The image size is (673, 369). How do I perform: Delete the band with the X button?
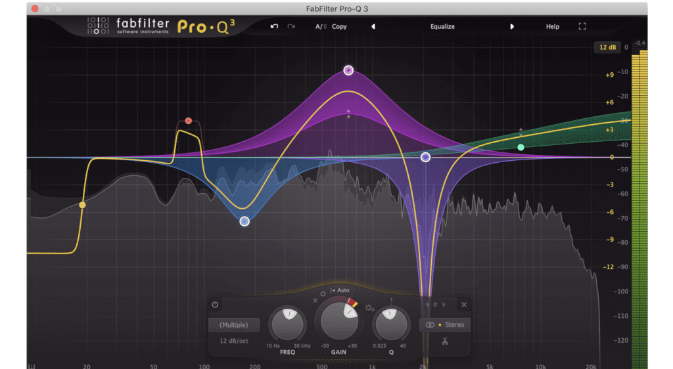pos(464,305)
